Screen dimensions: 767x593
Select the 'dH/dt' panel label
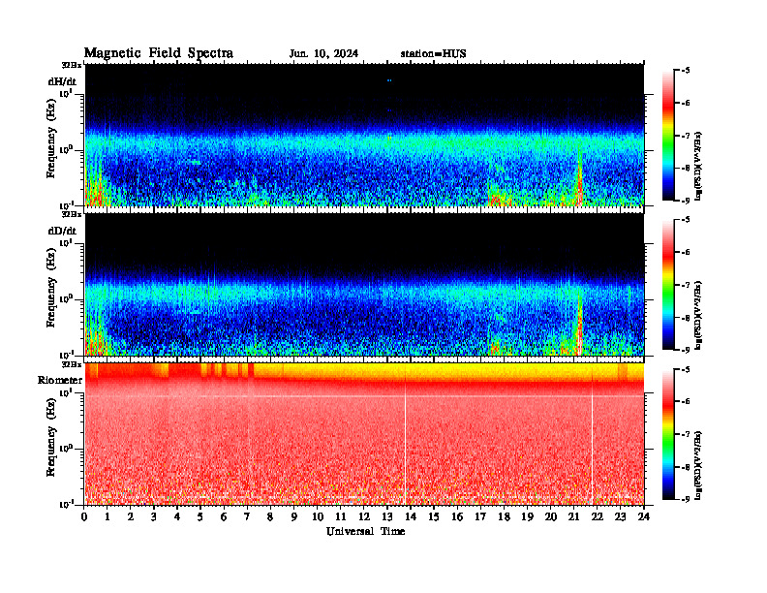tap(62, 82)
